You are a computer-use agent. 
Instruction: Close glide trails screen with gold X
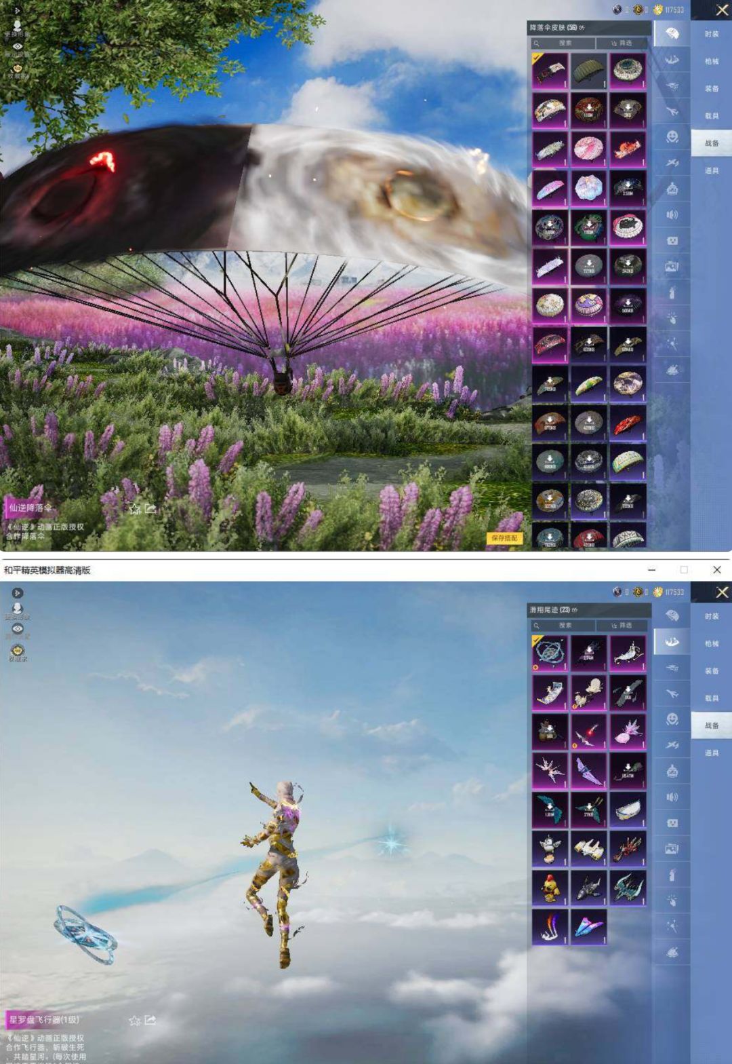point(722,592)
